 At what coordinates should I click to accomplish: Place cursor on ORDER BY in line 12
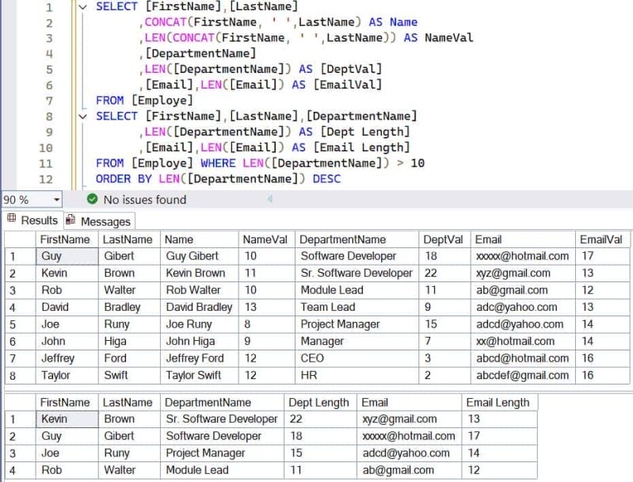click(x=124, y=178)
